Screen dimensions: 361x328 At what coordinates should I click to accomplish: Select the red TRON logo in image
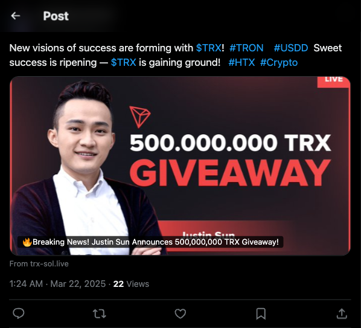coord(139,117)
